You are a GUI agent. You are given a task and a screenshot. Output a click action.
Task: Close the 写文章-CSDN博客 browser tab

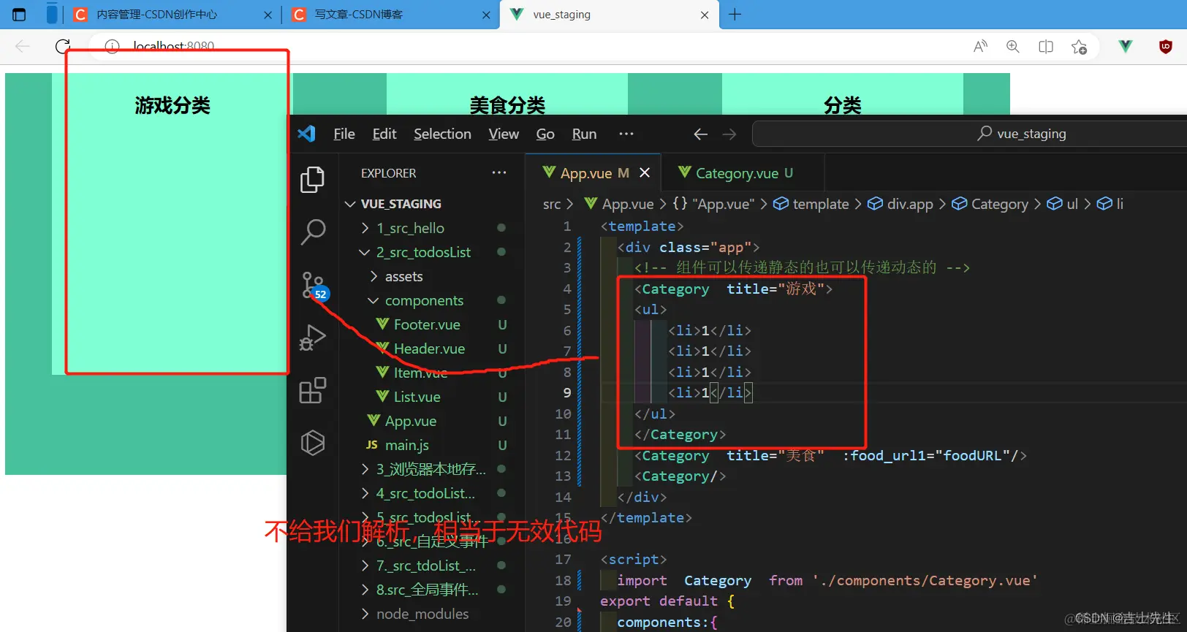tap(487, 15)
